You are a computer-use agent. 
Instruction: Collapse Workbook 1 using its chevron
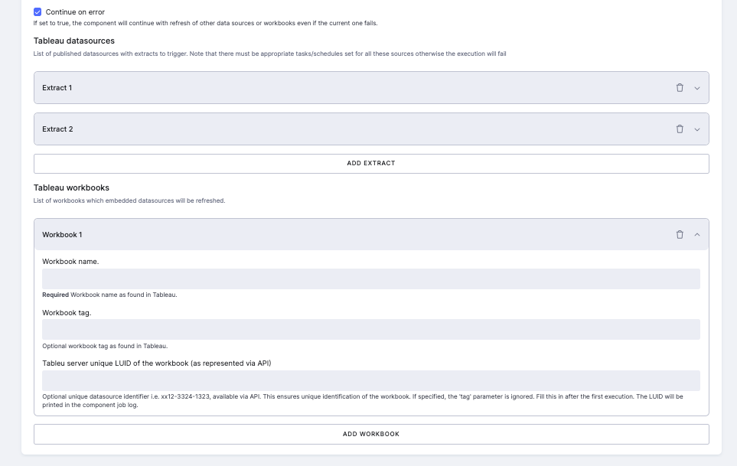(x=697, y=235)
